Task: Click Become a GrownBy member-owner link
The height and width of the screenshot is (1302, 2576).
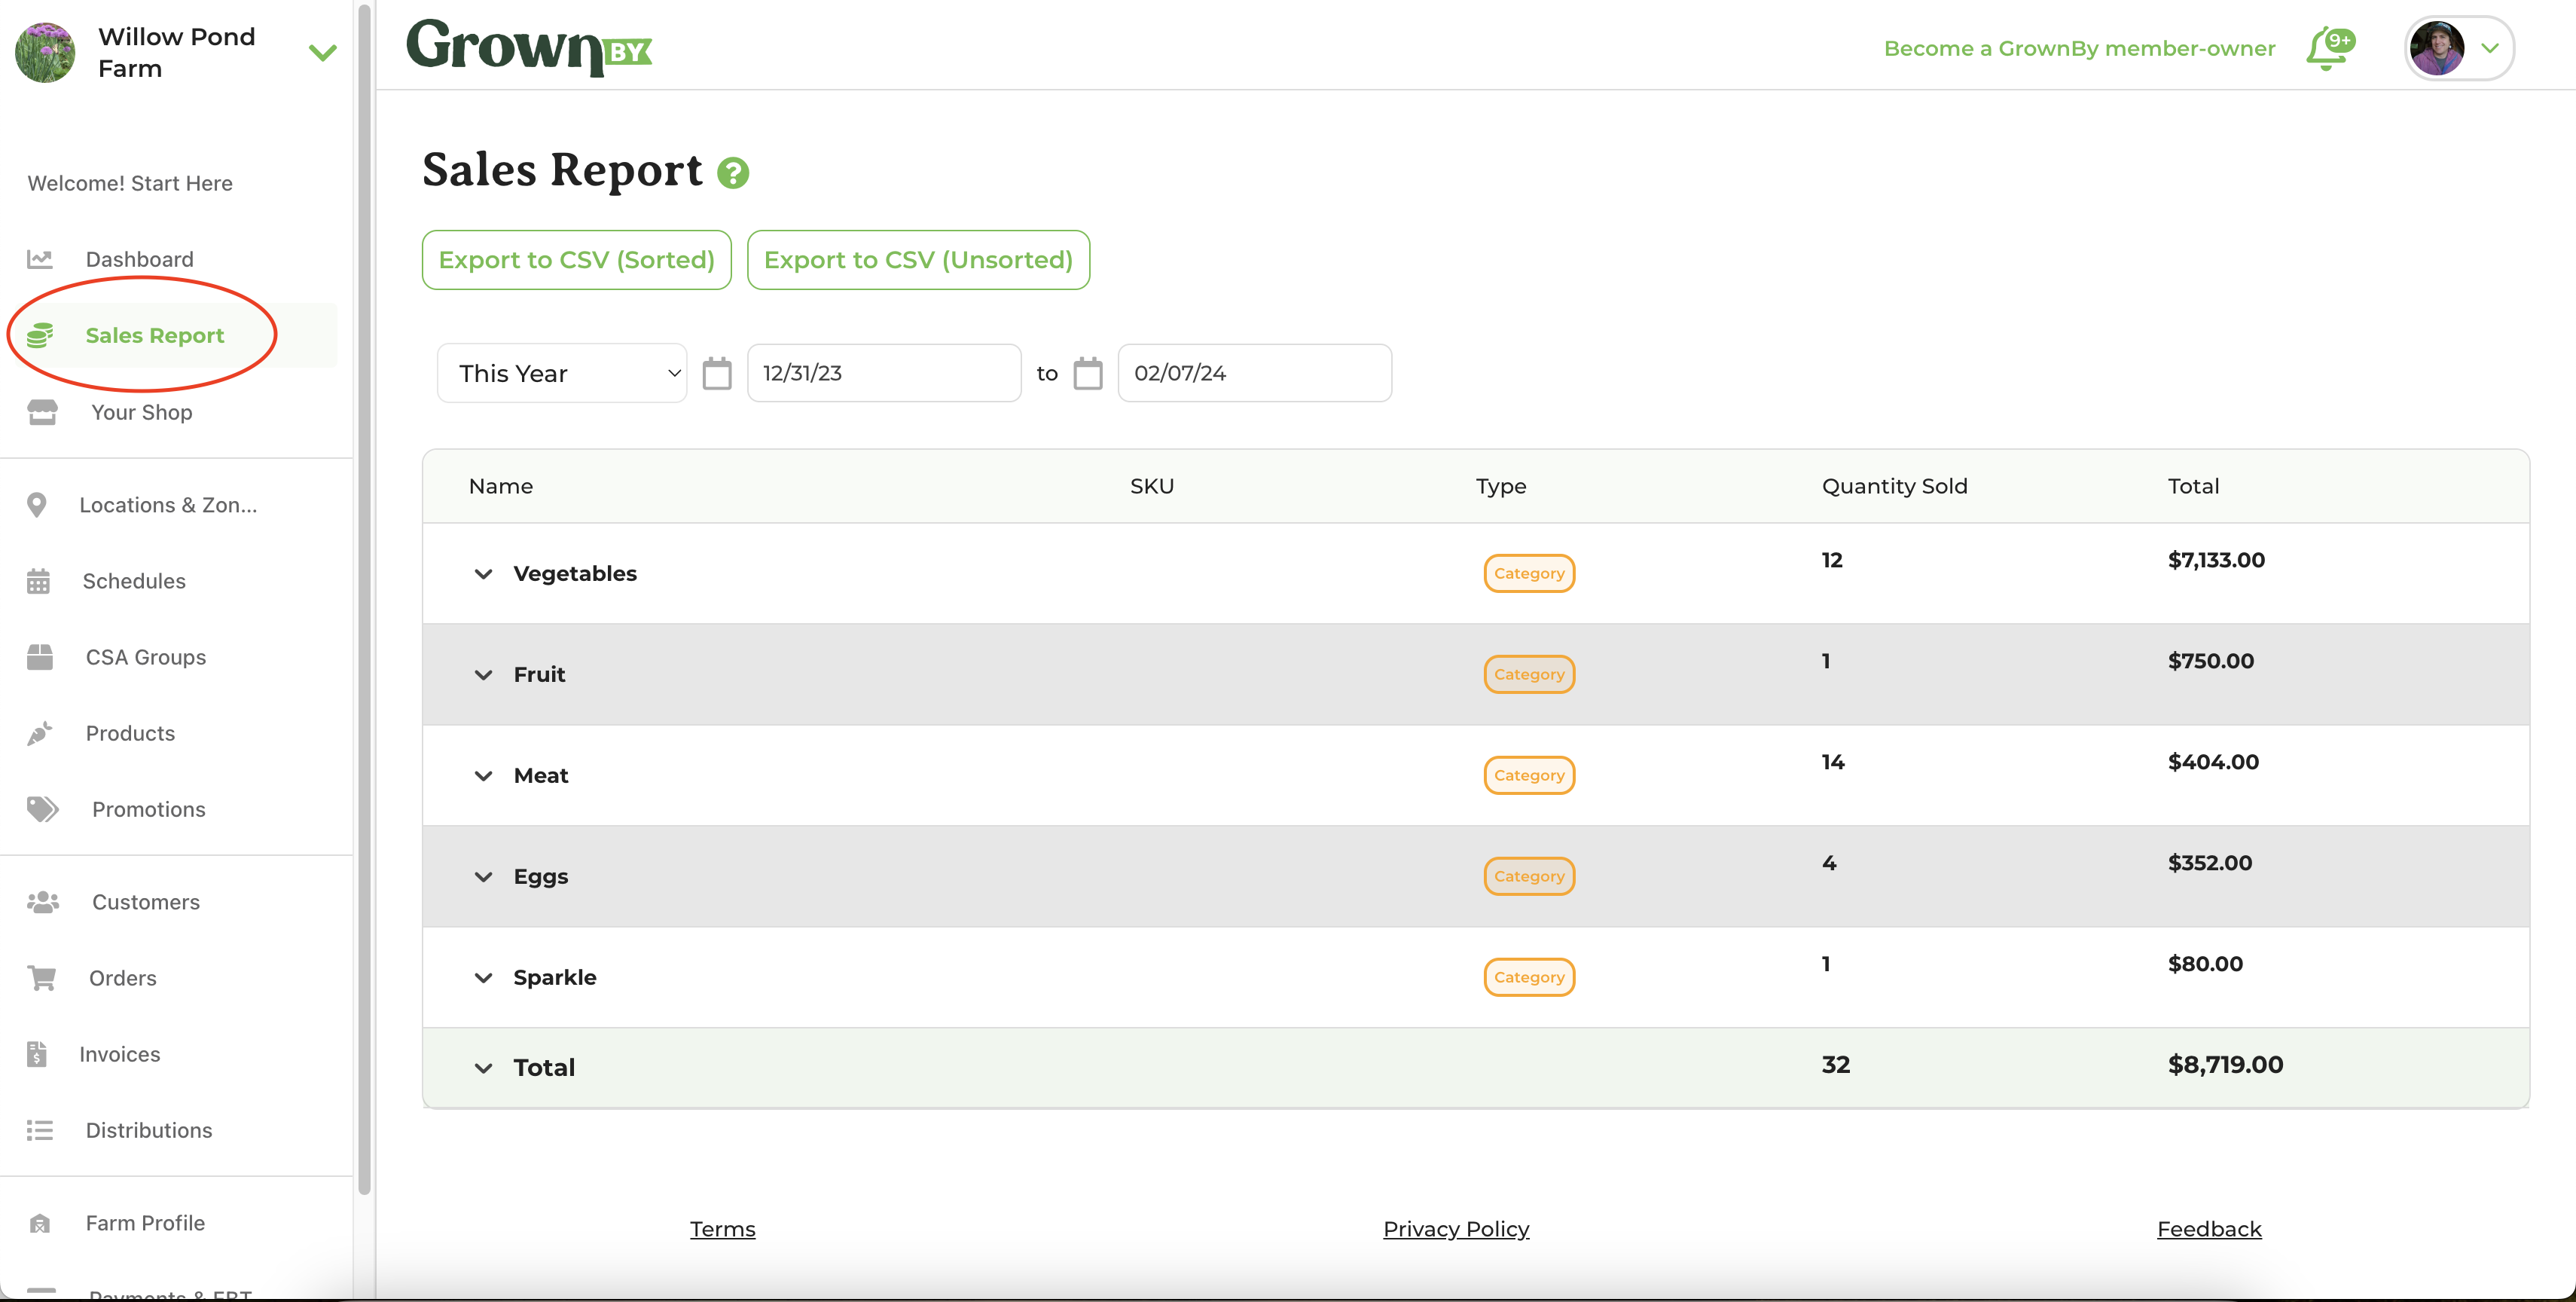Action: point(2078,48)
